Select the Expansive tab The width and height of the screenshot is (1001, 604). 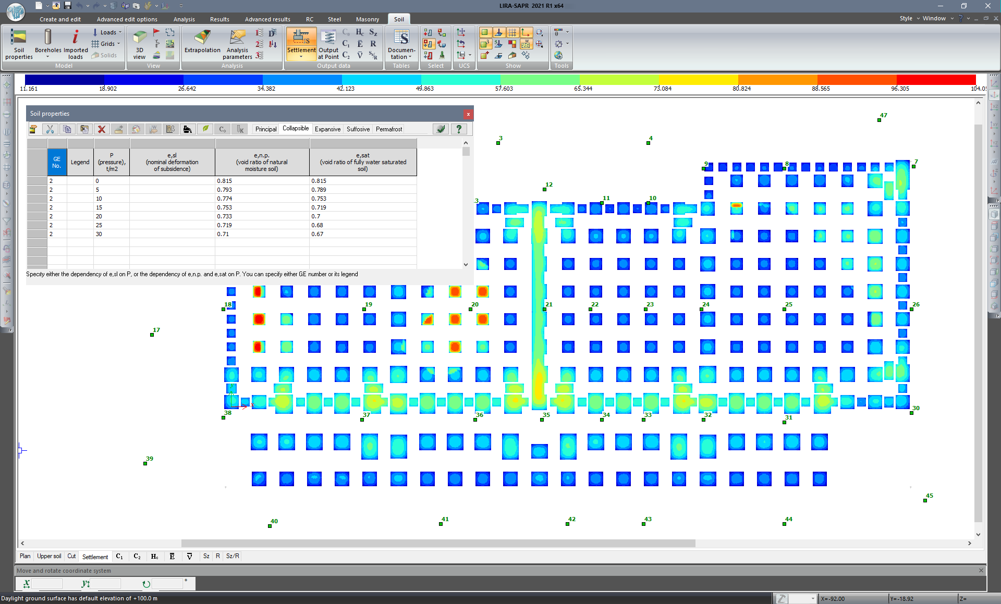pyautogui.click(x=327, y=129)
